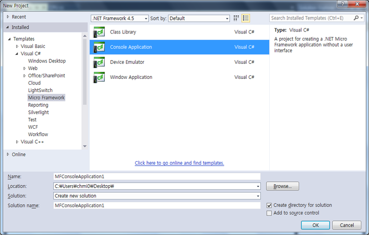Open search options dropdown arrow
The width and height of the screenshot is (369, 235).
(x=362, y=18)
